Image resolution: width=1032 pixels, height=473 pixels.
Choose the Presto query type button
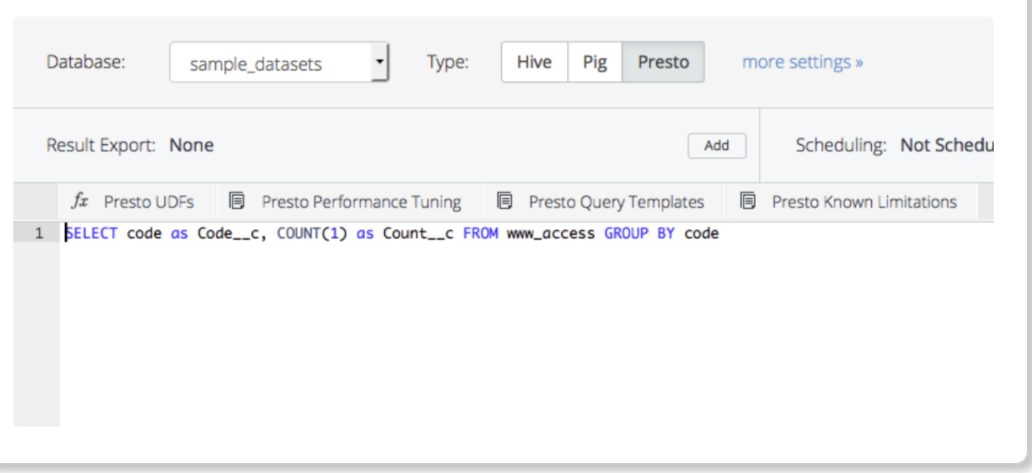point(663,62)
